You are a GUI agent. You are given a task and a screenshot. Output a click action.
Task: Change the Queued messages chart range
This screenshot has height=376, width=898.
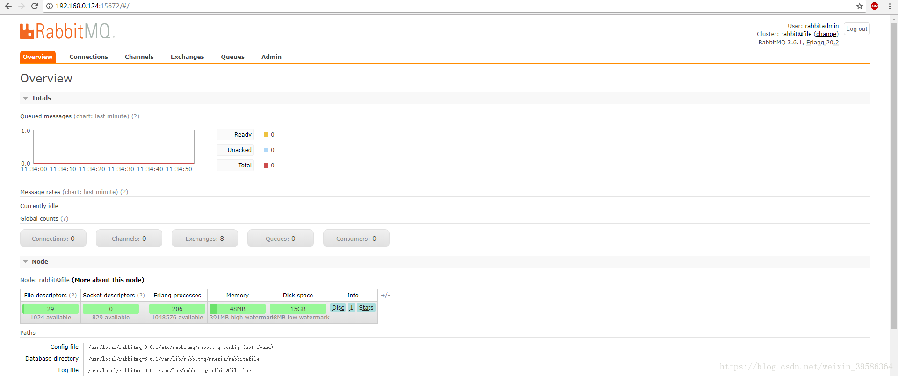(101, 116)
